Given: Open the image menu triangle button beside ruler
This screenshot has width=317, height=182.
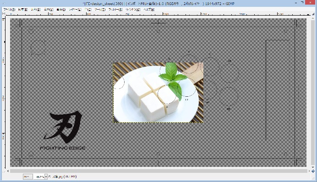Looking at the screenshot, I should pos(4,14).
